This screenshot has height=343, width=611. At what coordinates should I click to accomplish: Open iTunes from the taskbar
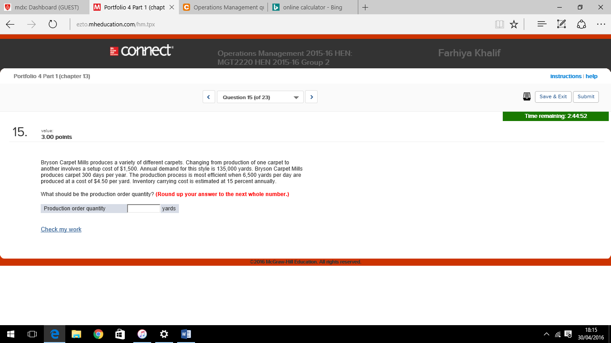pos(142,334)
